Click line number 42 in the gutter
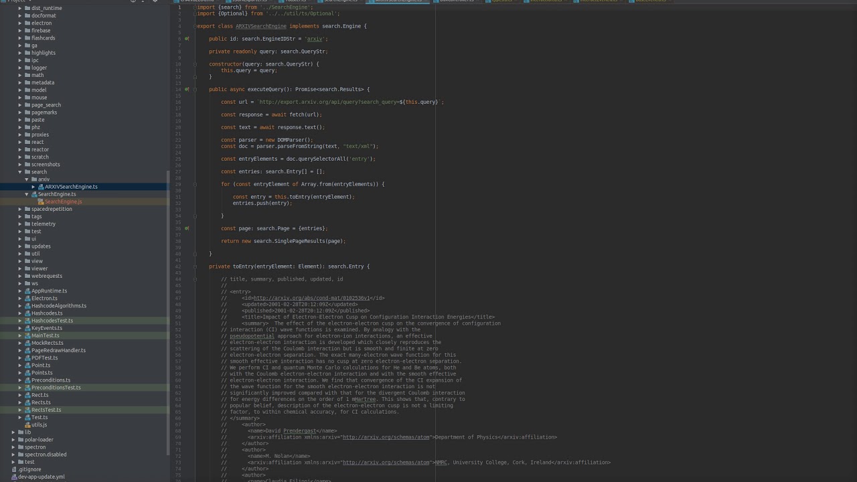 click(179, 266)
